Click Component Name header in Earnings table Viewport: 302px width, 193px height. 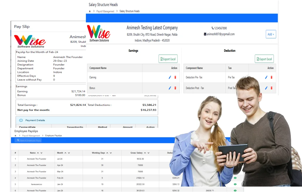[98, 68]
